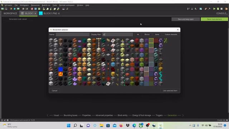Click the previous page left arrow
The height and width of the screenshot is (129, 229).
click(x=48, y=115)
